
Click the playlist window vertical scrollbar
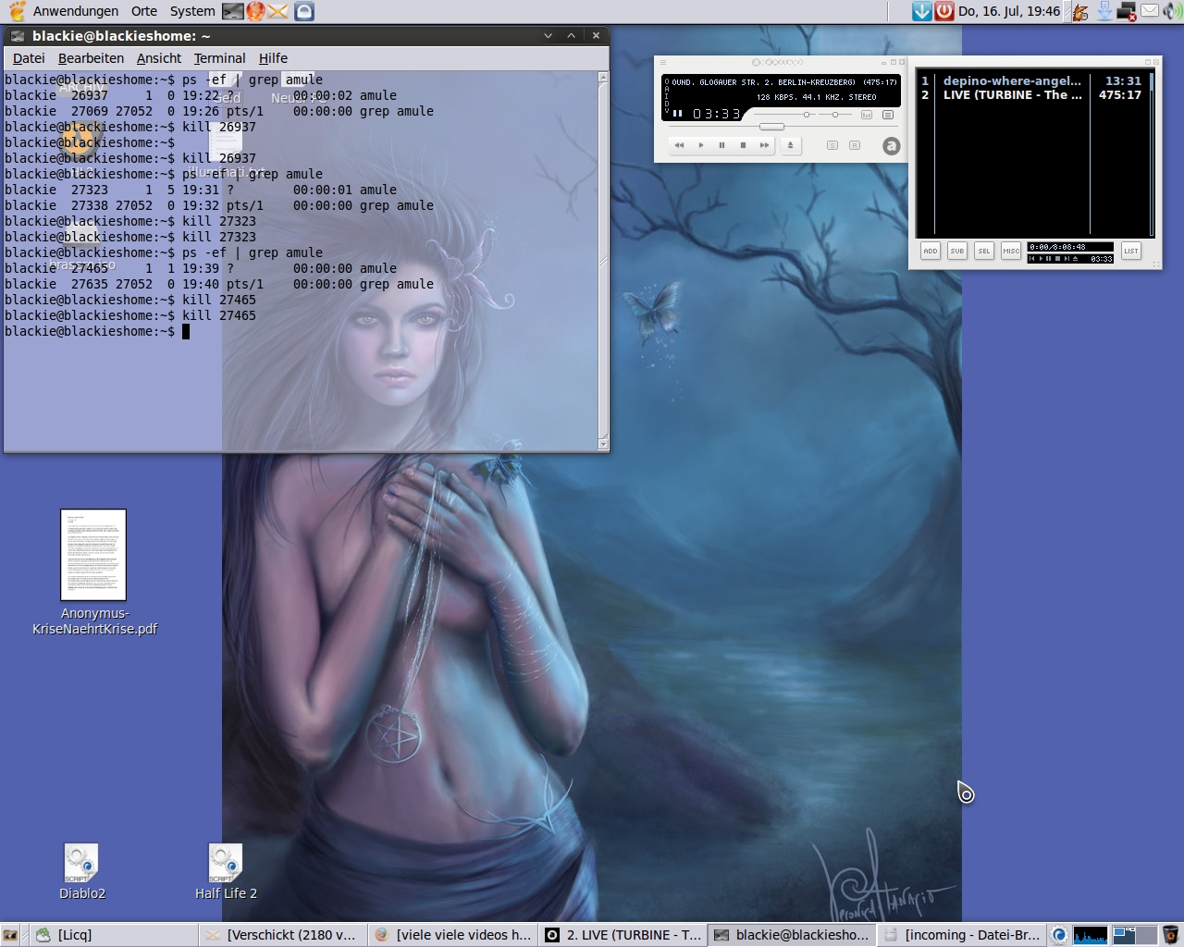coord(1152,154)
